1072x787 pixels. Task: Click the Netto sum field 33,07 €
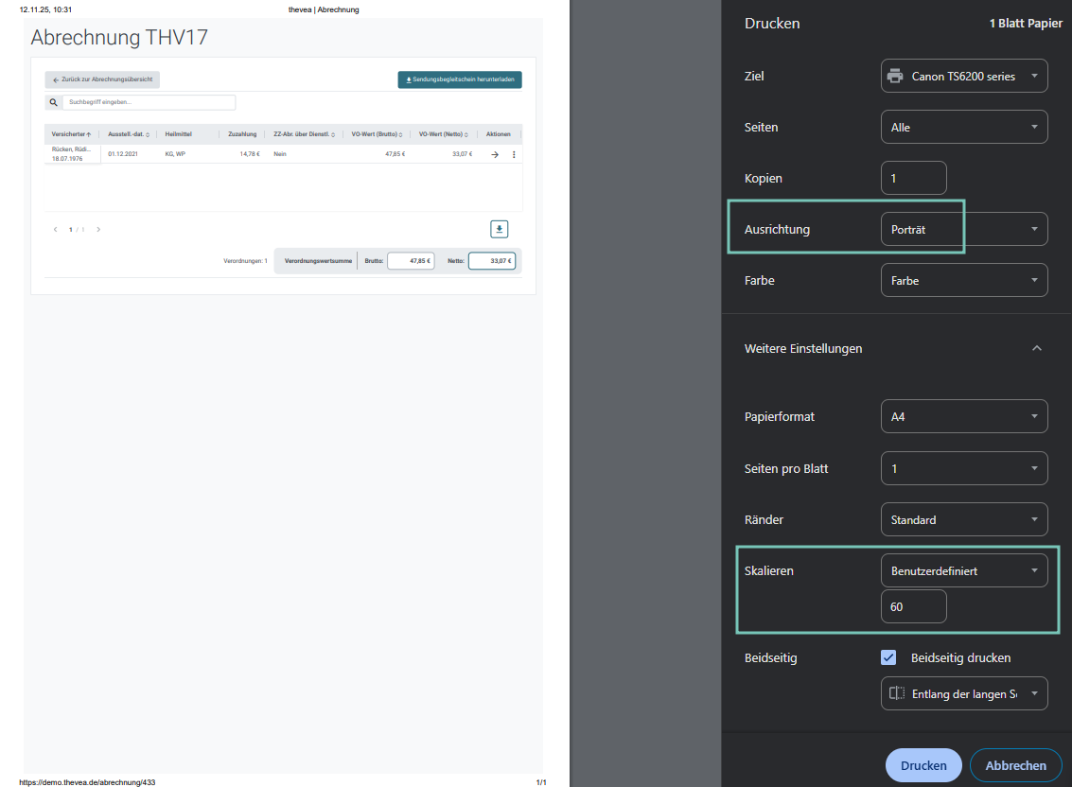(492, 260)
